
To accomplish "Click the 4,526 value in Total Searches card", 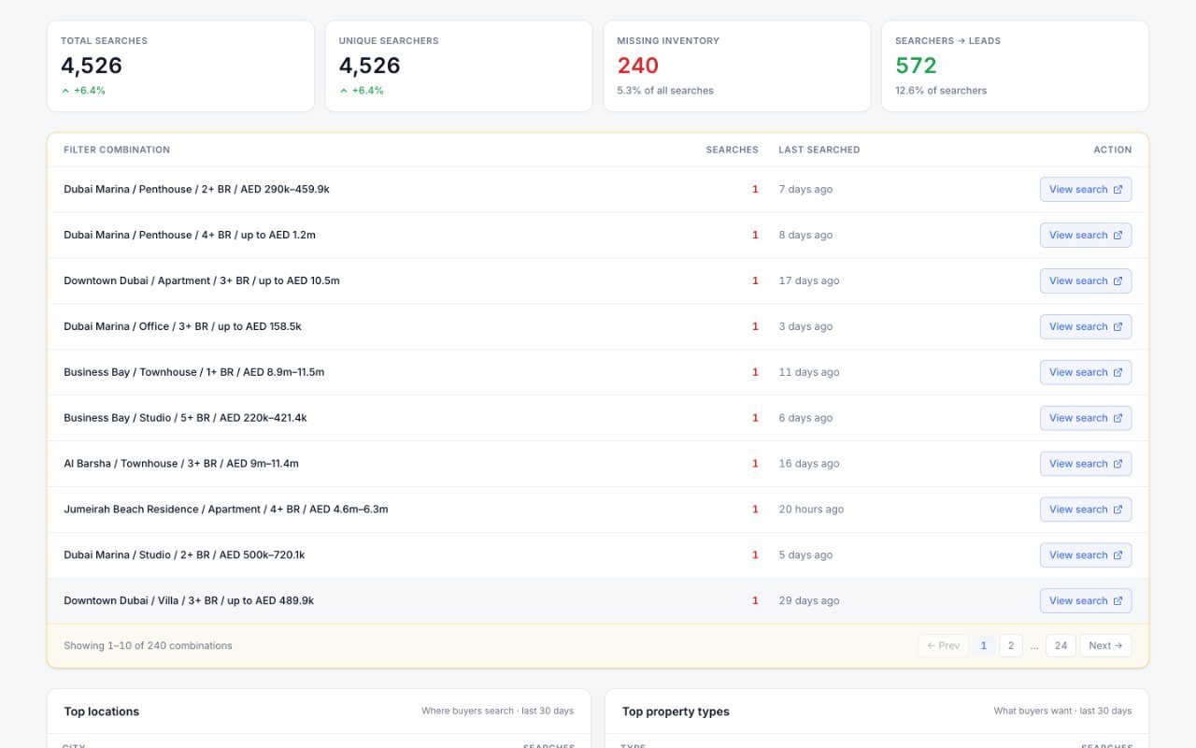I will point(92,65).
